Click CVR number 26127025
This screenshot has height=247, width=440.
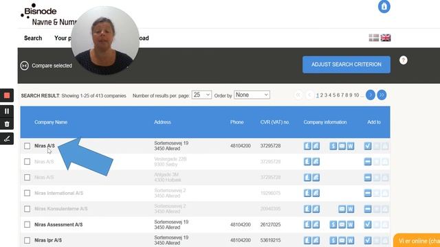click(270, 224)
